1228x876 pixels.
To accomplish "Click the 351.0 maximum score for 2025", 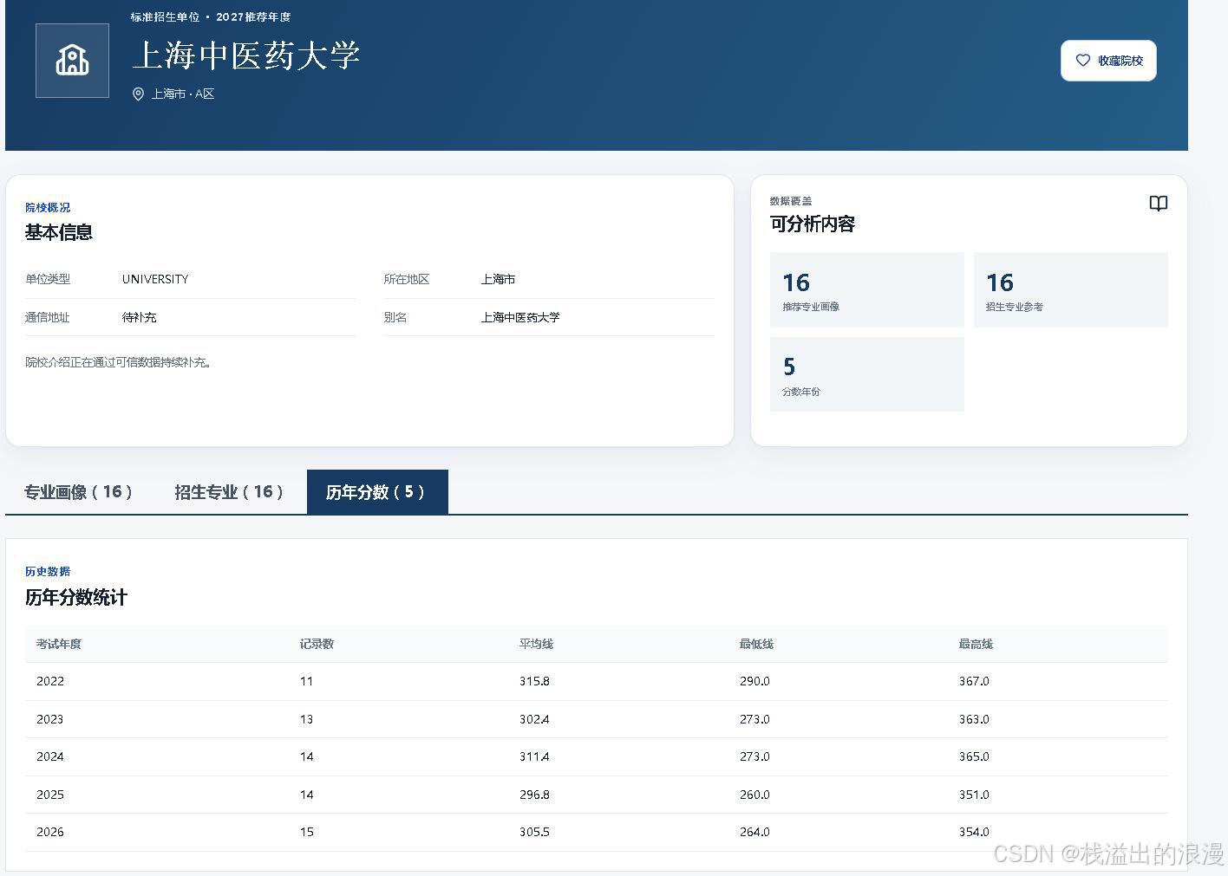I will click(974, 795).
